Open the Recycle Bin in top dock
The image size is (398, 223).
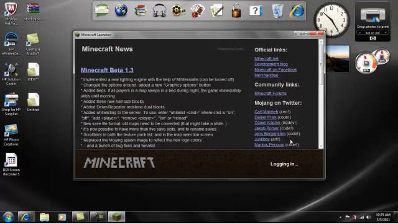coord(277,11)
